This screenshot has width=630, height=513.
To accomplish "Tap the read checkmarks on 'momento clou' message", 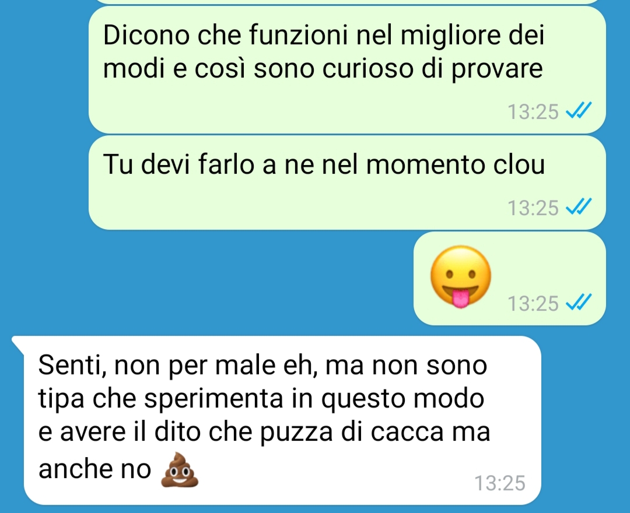I will click(579, 208).
